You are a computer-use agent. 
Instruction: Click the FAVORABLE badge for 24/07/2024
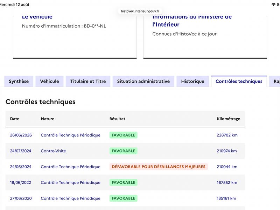pos(124,151)
